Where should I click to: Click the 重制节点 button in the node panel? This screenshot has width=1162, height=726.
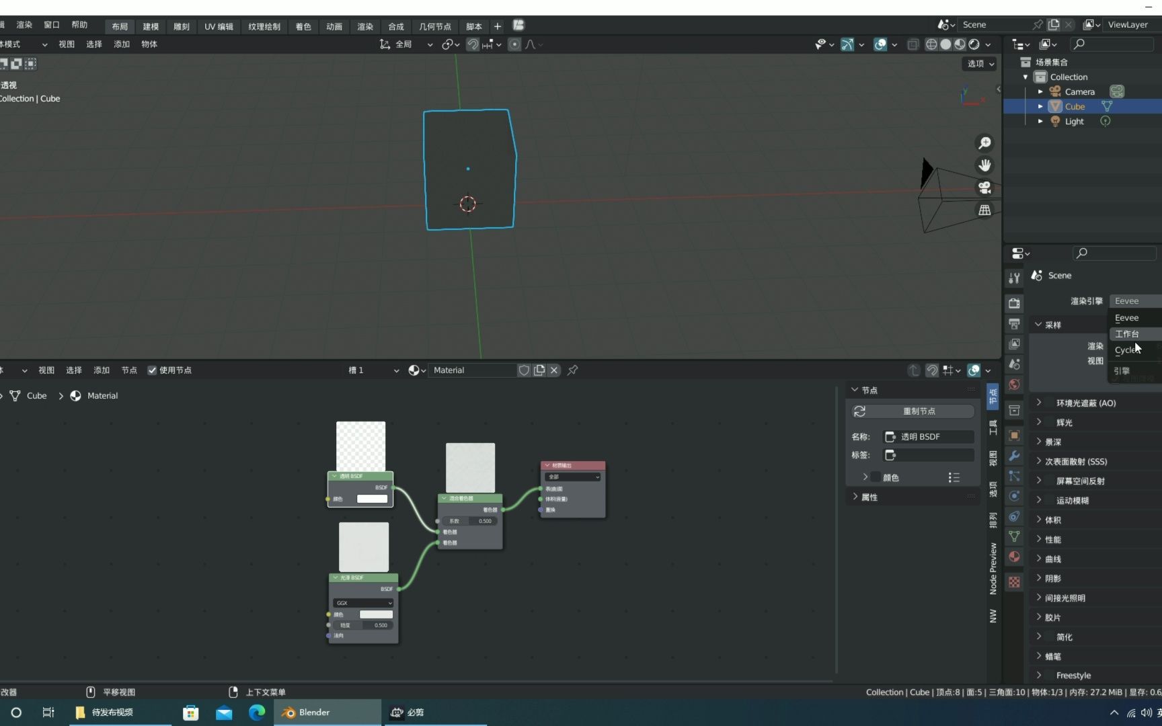pos(911,411)
